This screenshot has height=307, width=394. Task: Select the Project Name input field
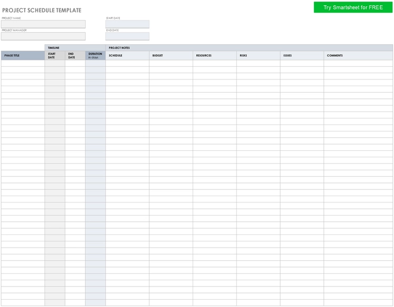click(x=43, y=24)
